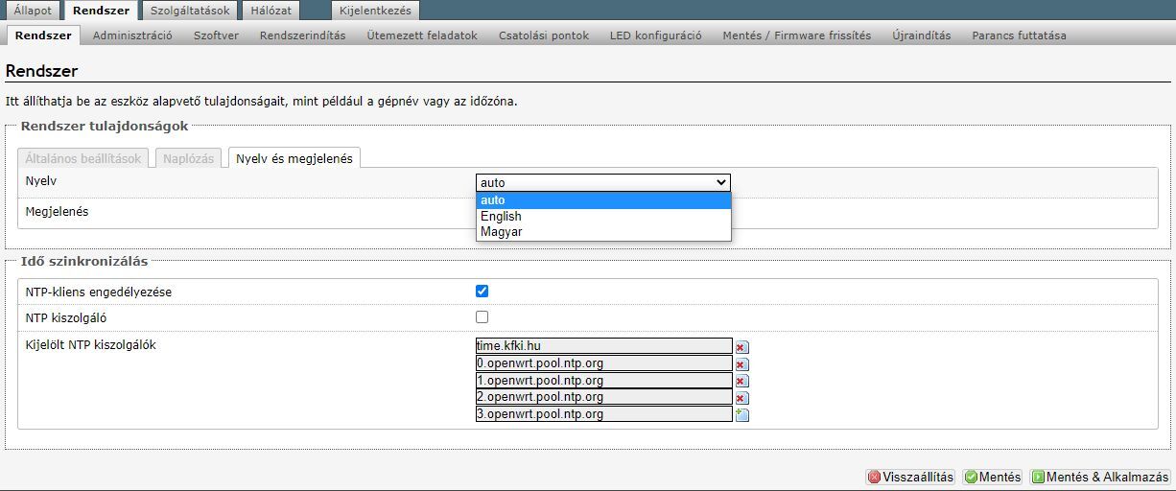
Task: Go to Ütemezett feladatok sub-tab
Action: coord(422,35)
